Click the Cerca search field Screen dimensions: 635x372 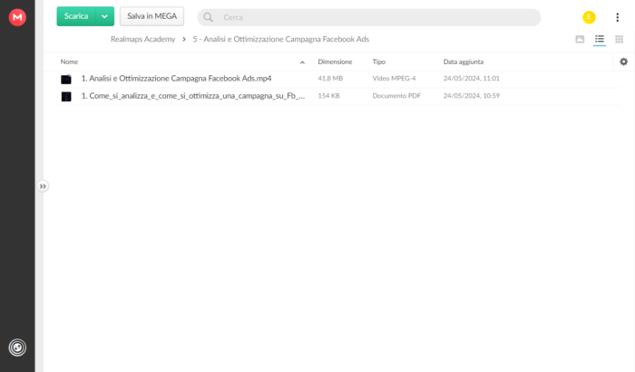click(368, 17)
